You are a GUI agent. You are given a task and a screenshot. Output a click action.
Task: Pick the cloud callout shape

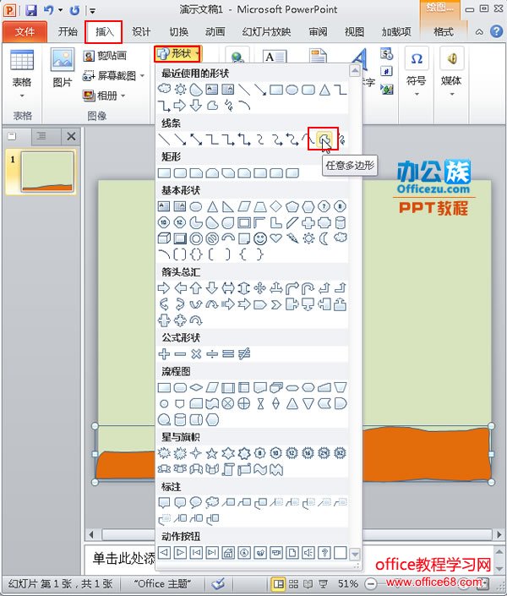tap(212, 502)
